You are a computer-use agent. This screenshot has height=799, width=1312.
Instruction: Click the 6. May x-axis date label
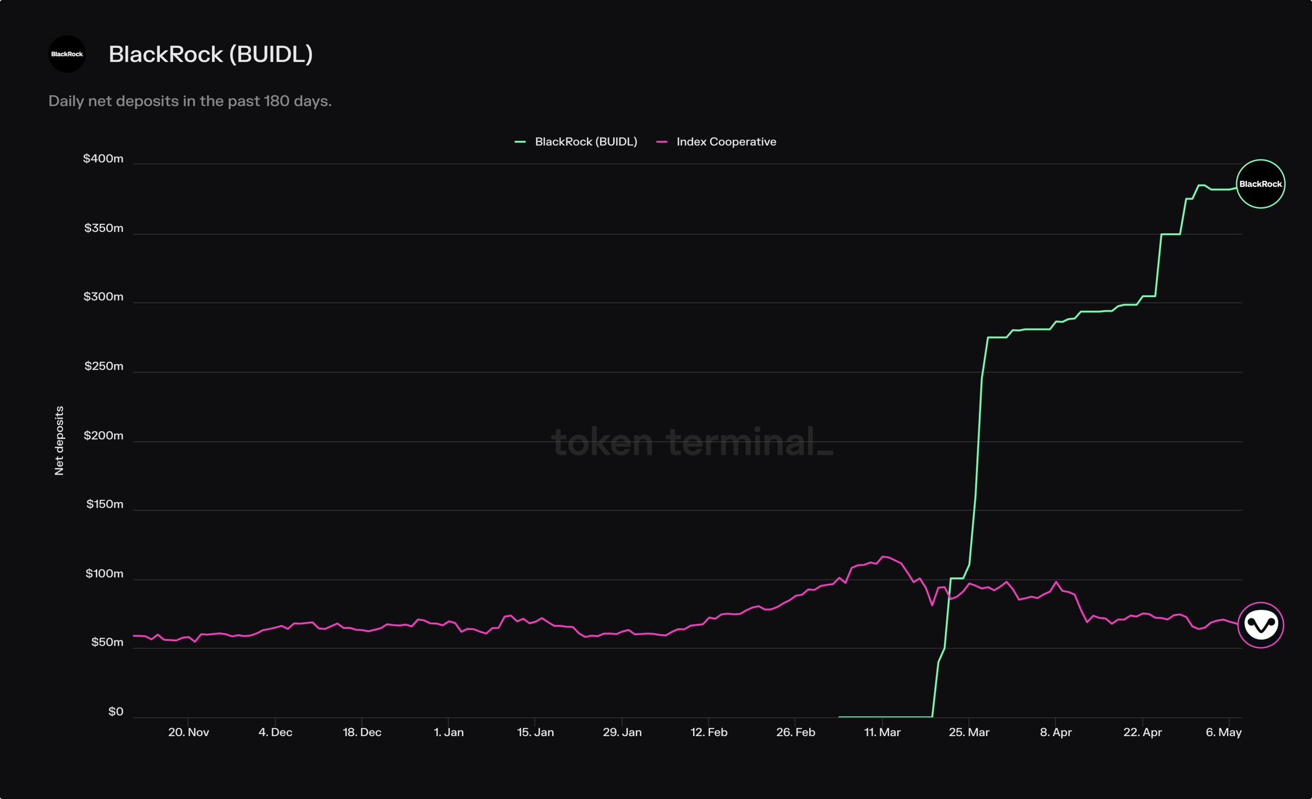[1223, 732]
